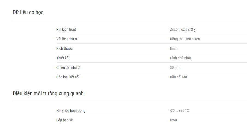The image size is (247, 135).
Task: Select the 'Nhiệt độ hoạt động' label
Action: 71,111
